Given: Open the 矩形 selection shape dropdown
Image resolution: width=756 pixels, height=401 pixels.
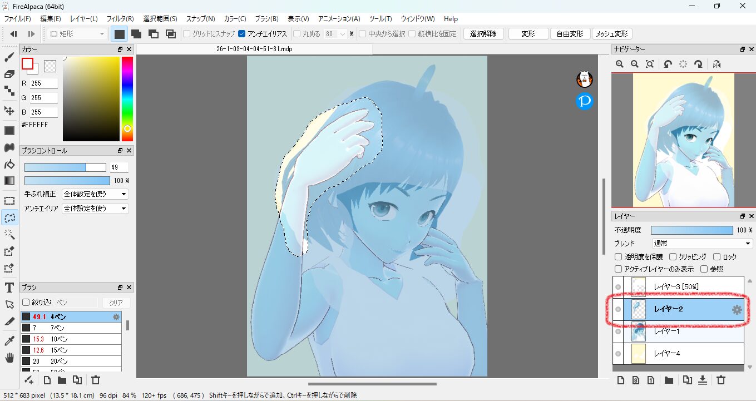Looking at the screenshot, I should (77, 34).
